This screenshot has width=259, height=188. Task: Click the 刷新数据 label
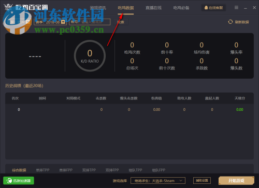point(242,22)
